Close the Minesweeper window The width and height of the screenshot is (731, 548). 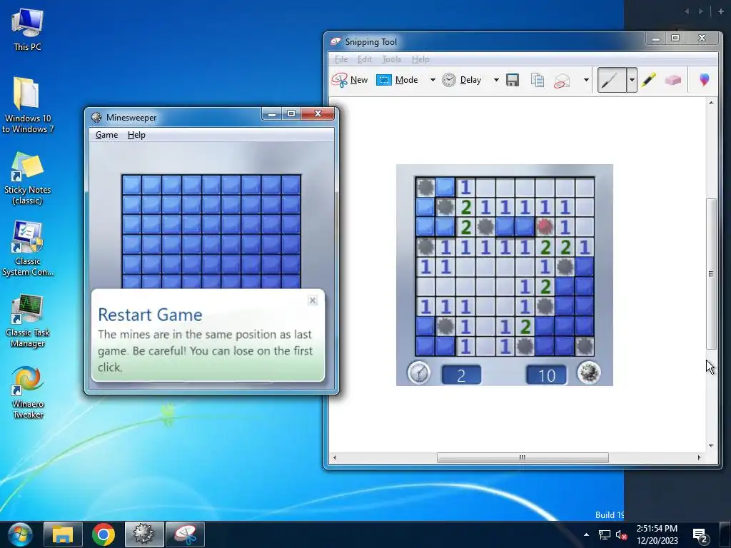[x=318, y=113]
